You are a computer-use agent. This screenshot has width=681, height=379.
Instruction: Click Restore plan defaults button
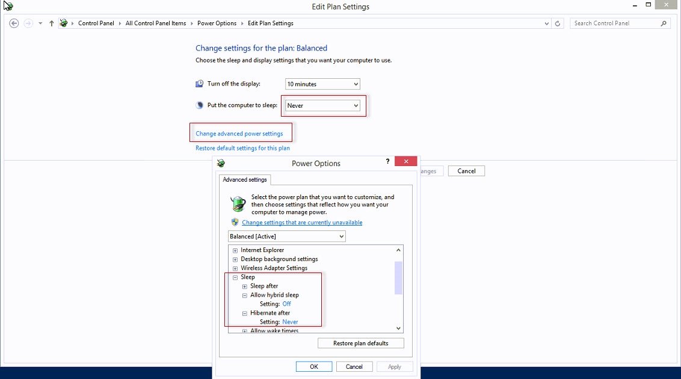(360, 343)
